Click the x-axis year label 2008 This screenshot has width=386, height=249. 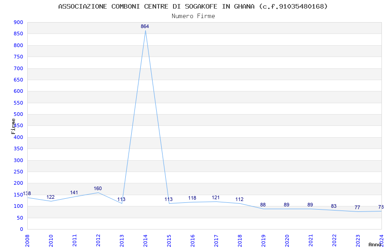pos(27,240)
